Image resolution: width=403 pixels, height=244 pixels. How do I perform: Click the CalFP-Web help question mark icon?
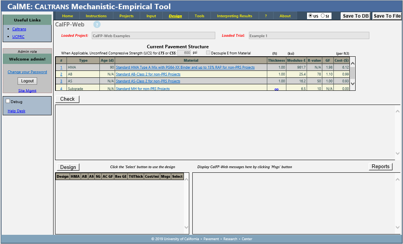point(97,25)
